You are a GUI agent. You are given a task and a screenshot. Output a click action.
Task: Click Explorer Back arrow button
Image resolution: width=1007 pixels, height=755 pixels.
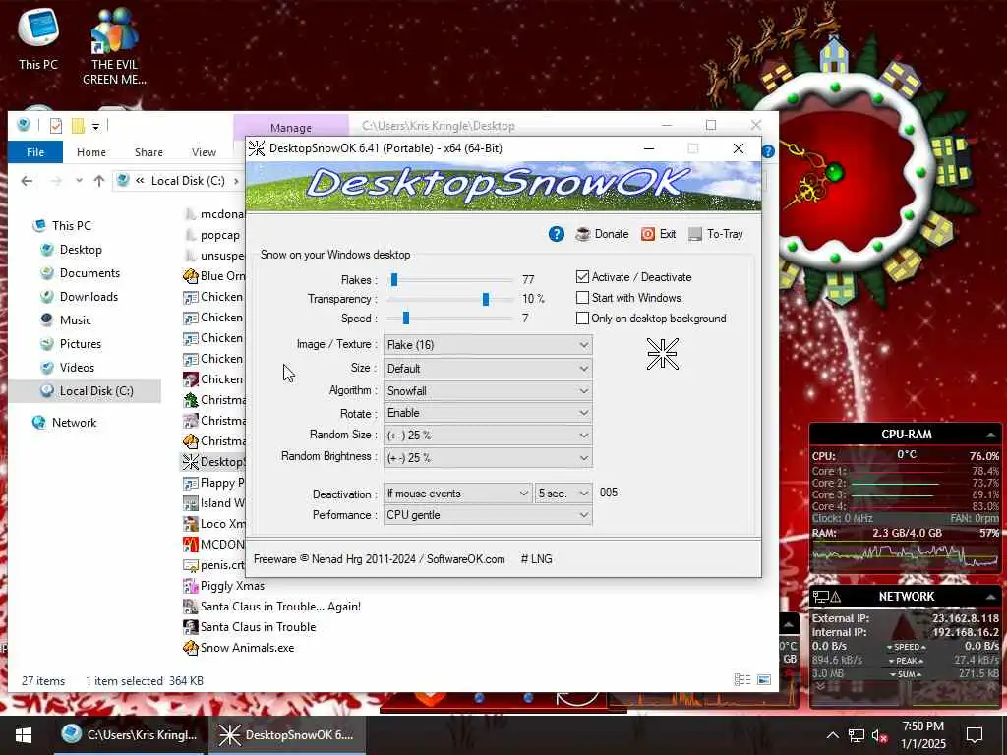coord(27,181)
